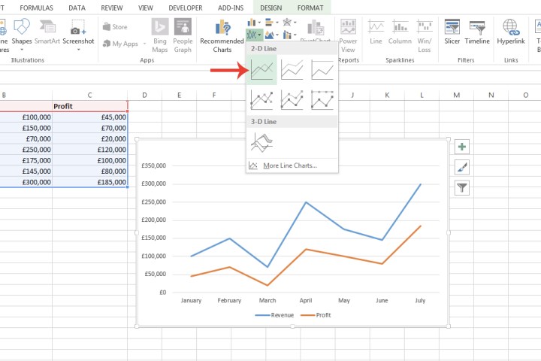Image resolution: width=541 pixels, height=361 pixels.
Task: Switch to the Design ribbon tab
Action: 269,7
